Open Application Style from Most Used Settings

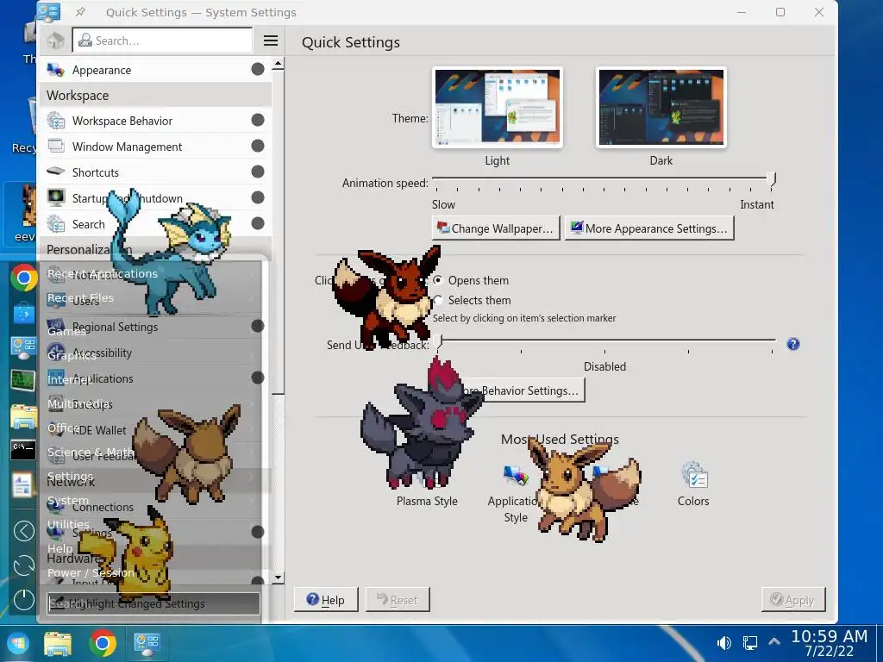[516, 494]
